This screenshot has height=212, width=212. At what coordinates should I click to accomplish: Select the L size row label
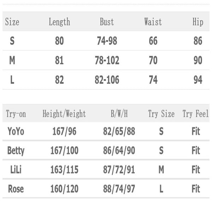coord(12,80)
